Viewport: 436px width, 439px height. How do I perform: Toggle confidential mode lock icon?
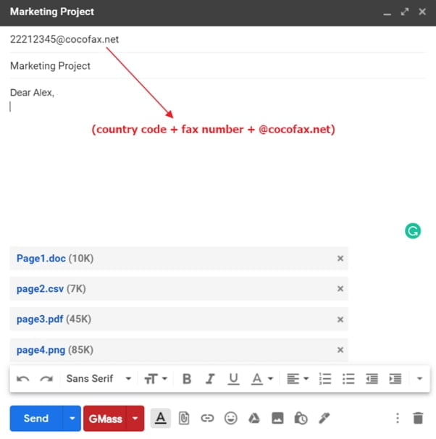pos(301,418)
